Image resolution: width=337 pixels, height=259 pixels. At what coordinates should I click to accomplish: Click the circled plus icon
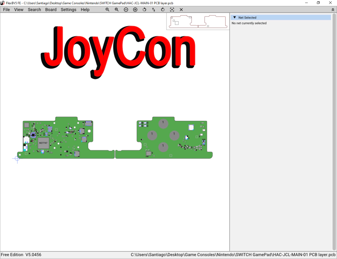[135, 10]
